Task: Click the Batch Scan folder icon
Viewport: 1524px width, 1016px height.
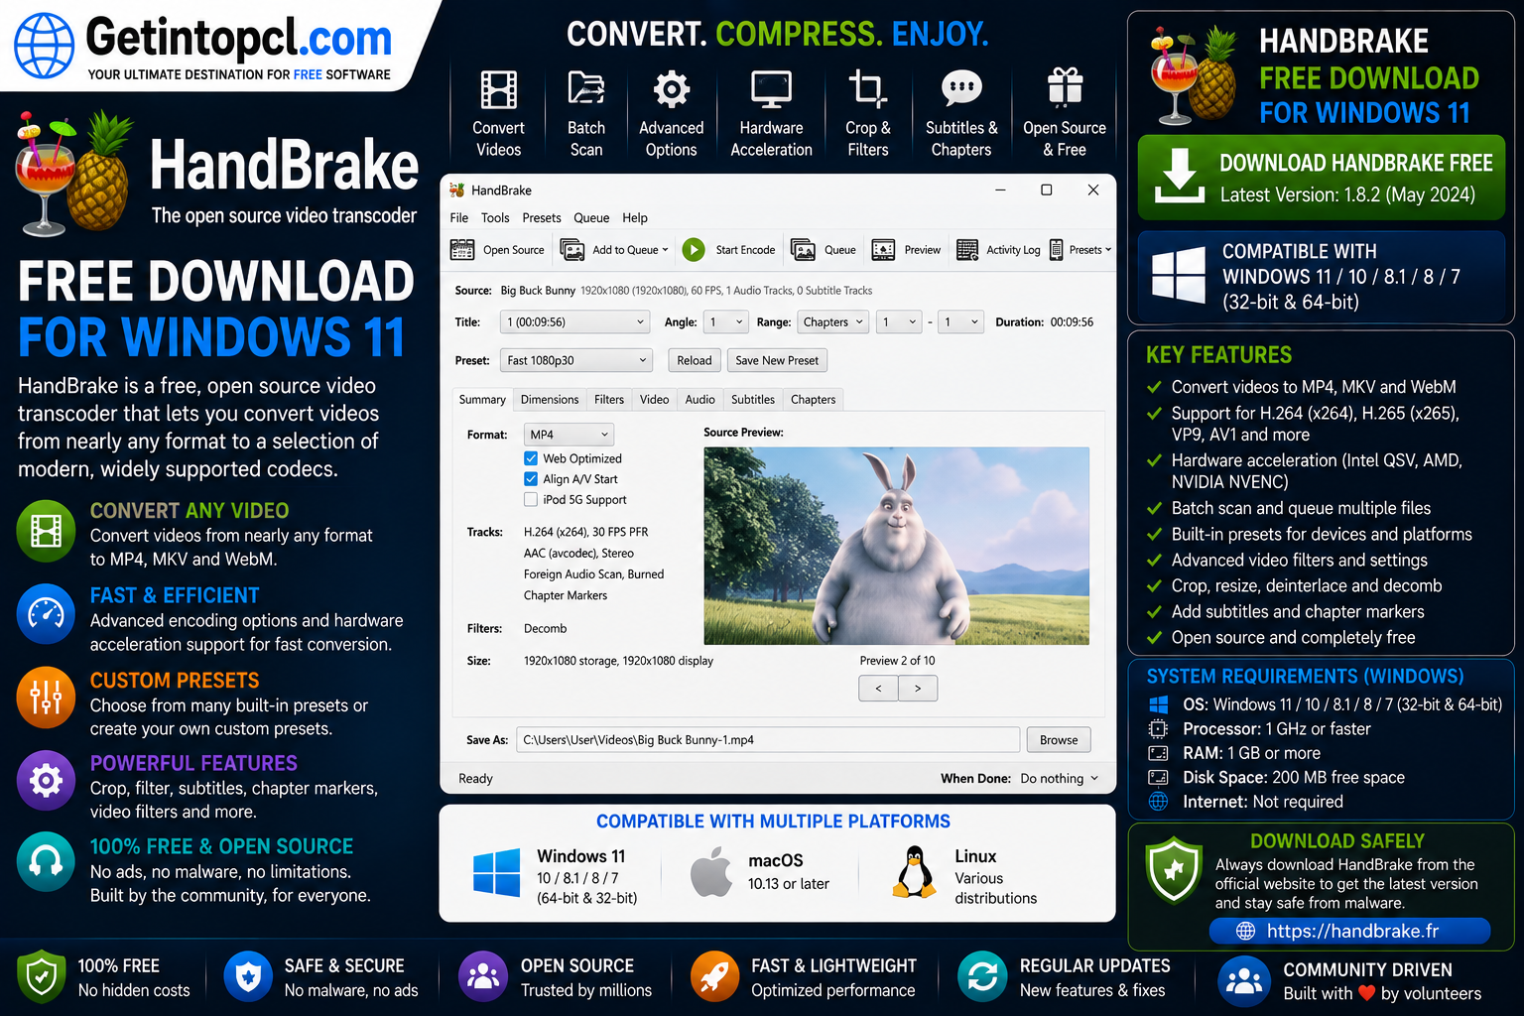Action: 586,88
